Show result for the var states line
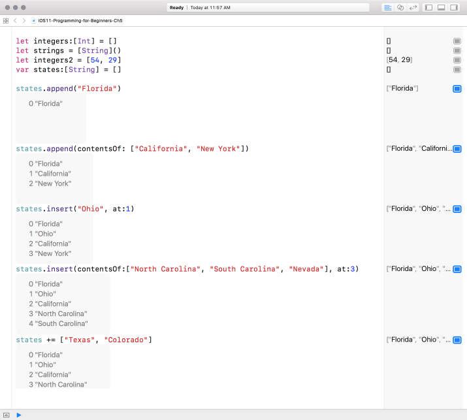Viewport: 467px width, 420px height. point(457,69)
